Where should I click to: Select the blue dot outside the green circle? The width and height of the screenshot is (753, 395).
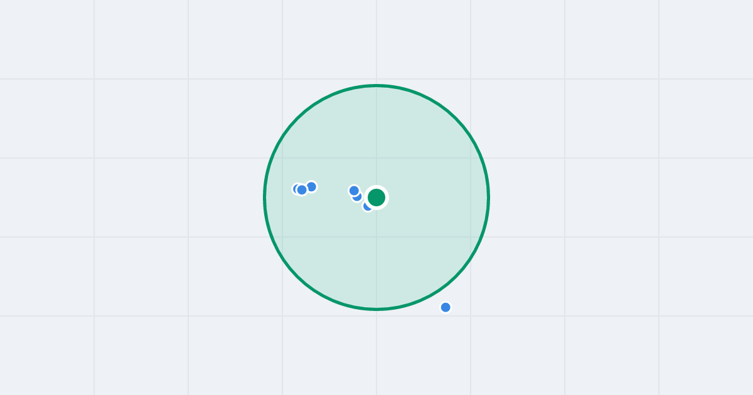[x=446, y=307]
